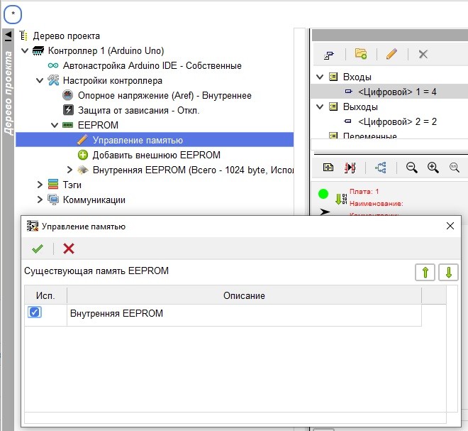The width and height of the screenshot is (468, 431).
Task: Click the asterisk tab at top left
Action: click(13, 14)
